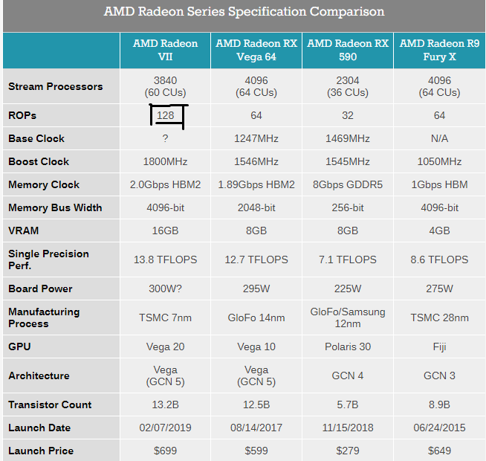Select the 'AMD Radeon R9 Fury X' column header

[x=439, y=50]
